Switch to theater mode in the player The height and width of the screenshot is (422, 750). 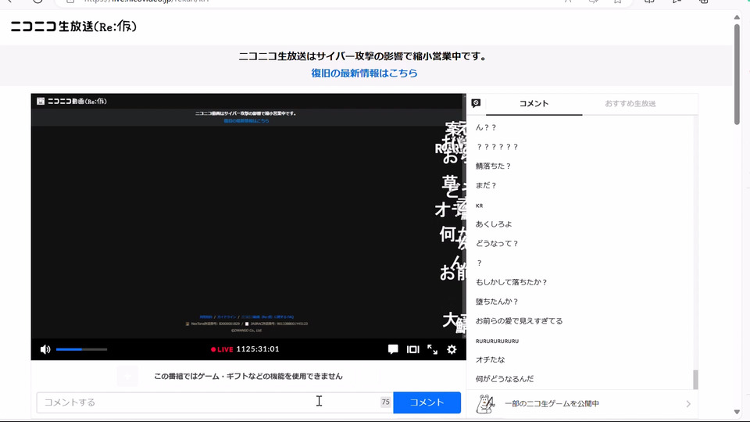[412, 349]
